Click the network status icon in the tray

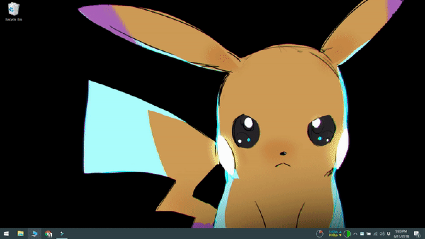375,234
